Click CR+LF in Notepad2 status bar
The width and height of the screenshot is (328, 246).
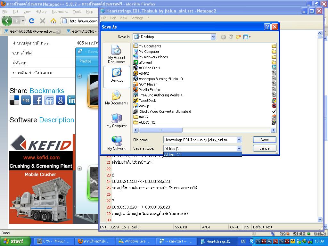[x=235, y=227]
